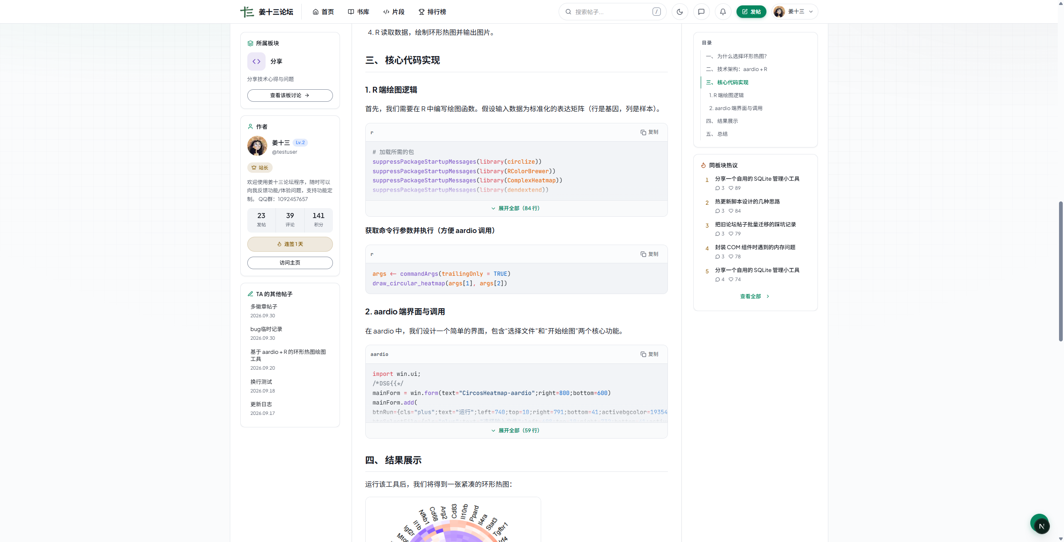The height and width of the screenshot is (542, 1064).
Task: Click the 姜十三论坛 logo icon
Action: (x=247, y=12)
